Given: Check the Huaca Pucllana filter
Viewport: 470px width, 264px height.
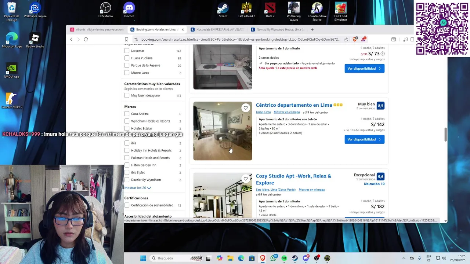Looking at the screenshot, I should [x=127, y=58].
